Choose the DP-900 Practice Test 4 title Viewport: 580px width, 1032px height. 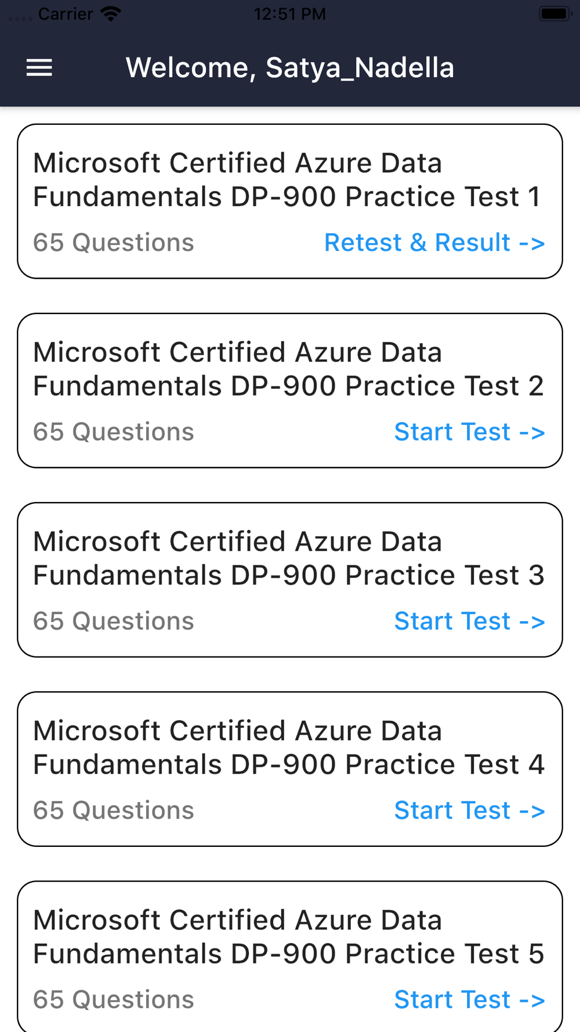(288, 748)
